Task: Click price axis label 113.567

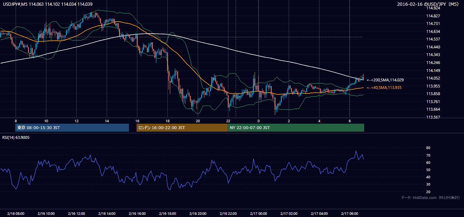Action: 433,117
